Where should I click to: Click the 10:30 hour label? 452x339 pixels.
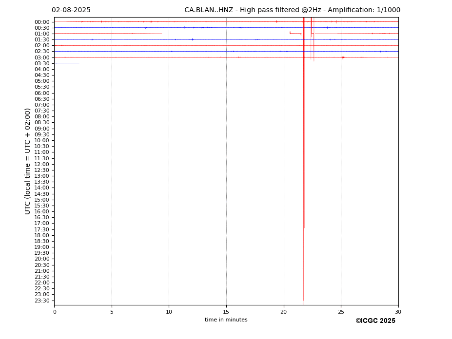click(x=42, y=146)
